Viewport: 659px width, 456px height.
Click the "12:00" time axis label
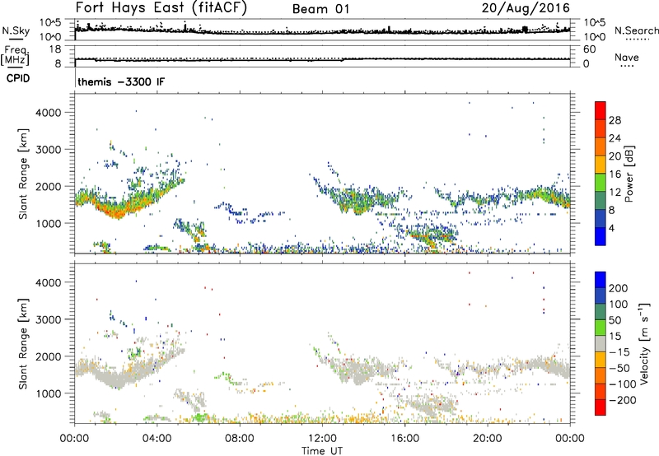322,439
